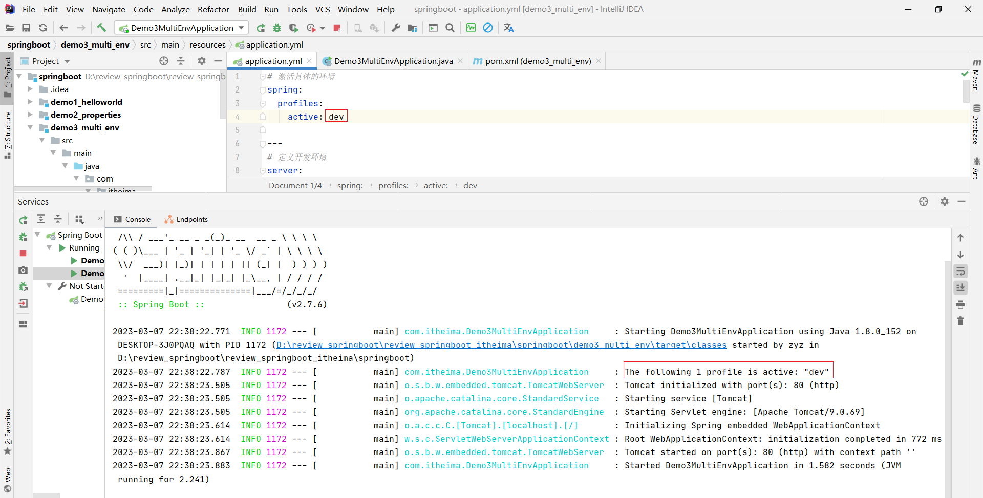The height and width of the screenshot is (498, 983).
Task: Run the application with green rerun icon
Action: click(x=261, y=28)
